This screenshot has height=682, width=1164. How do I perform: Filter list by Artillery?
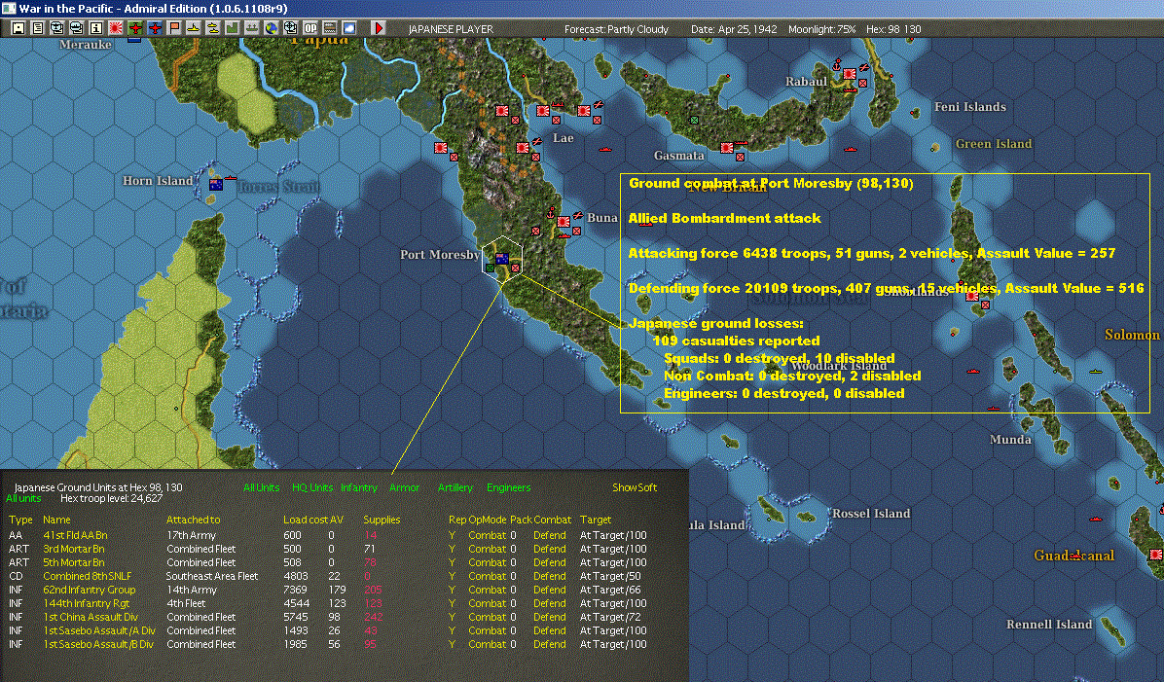(x=455, y=487)
